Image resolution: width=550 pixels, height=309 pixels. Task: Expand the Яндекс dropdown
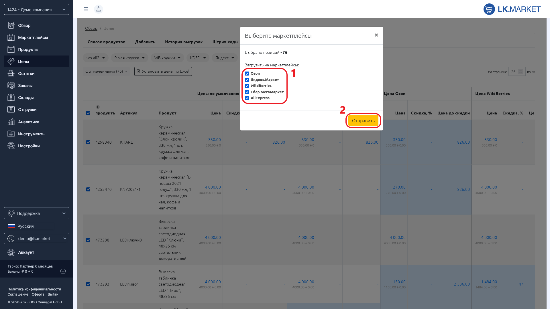pos(225,58)
